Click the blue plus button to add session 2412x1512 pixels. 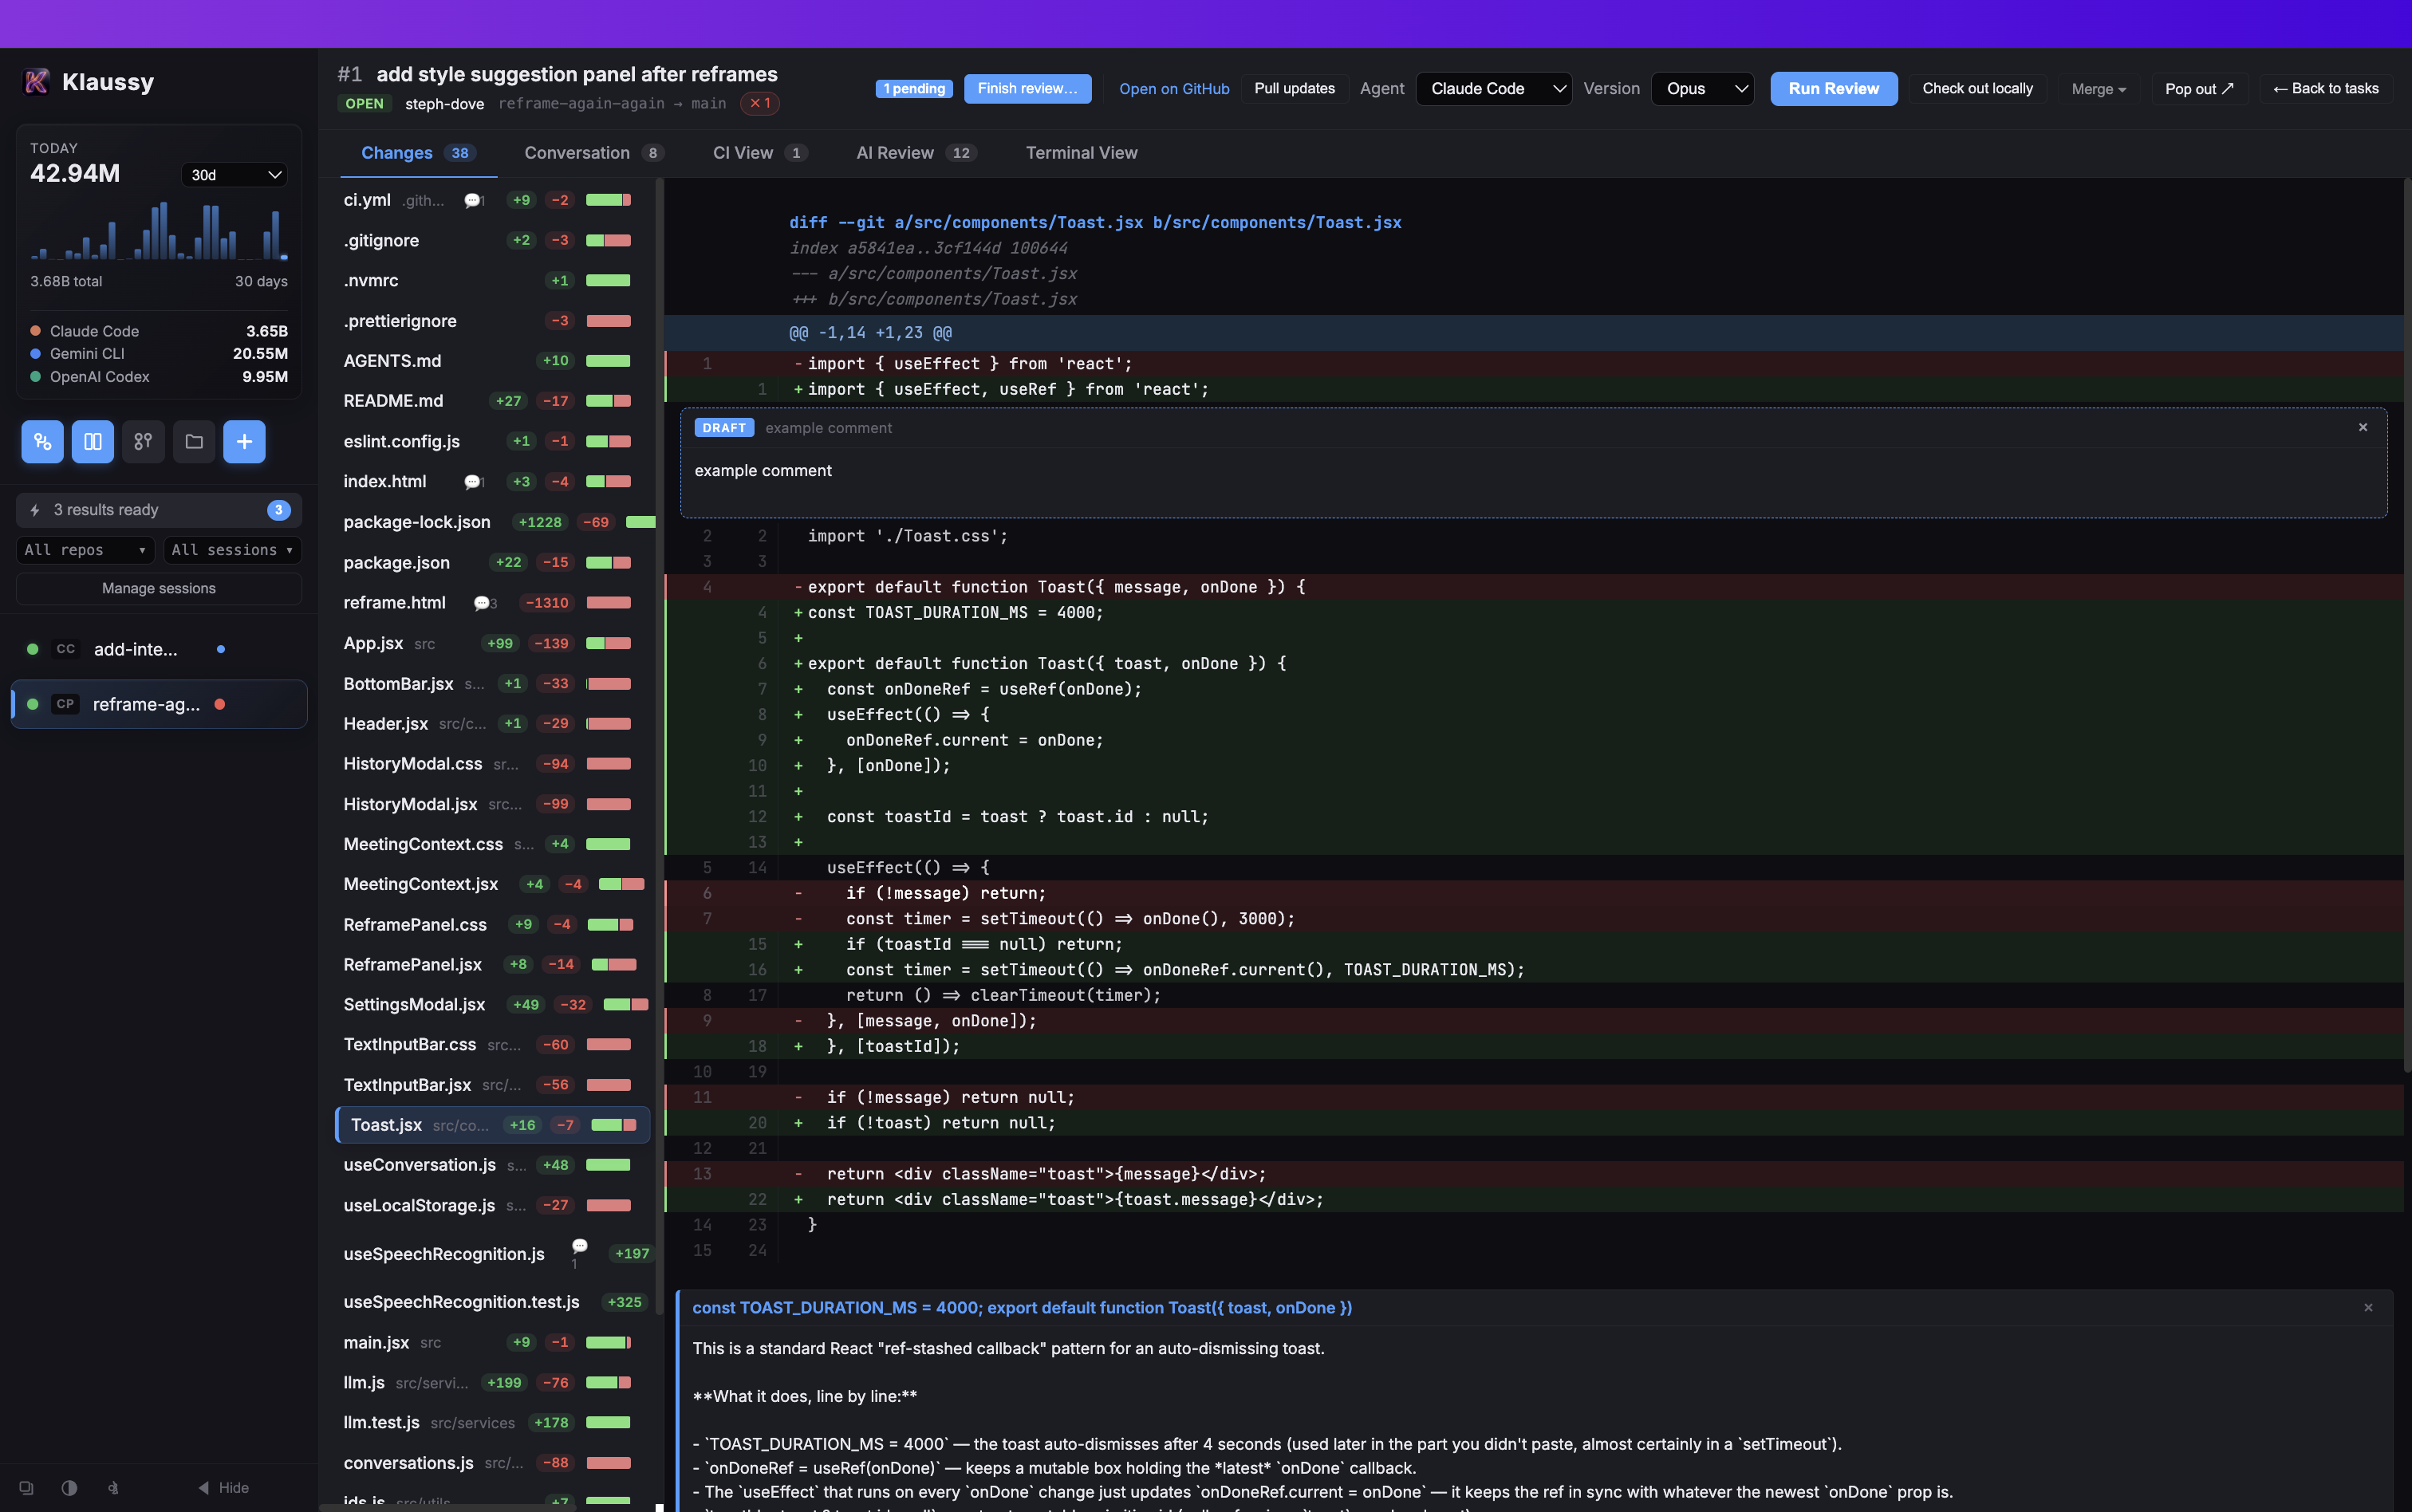click(244, 441)
